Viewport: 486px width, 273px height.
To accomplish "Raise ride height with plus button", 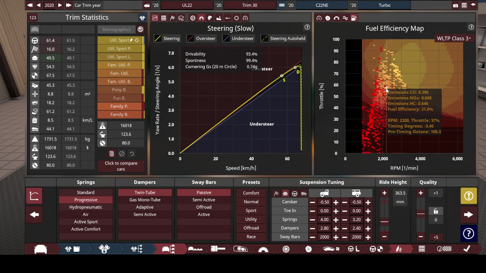I will click(x=384, y=193).
